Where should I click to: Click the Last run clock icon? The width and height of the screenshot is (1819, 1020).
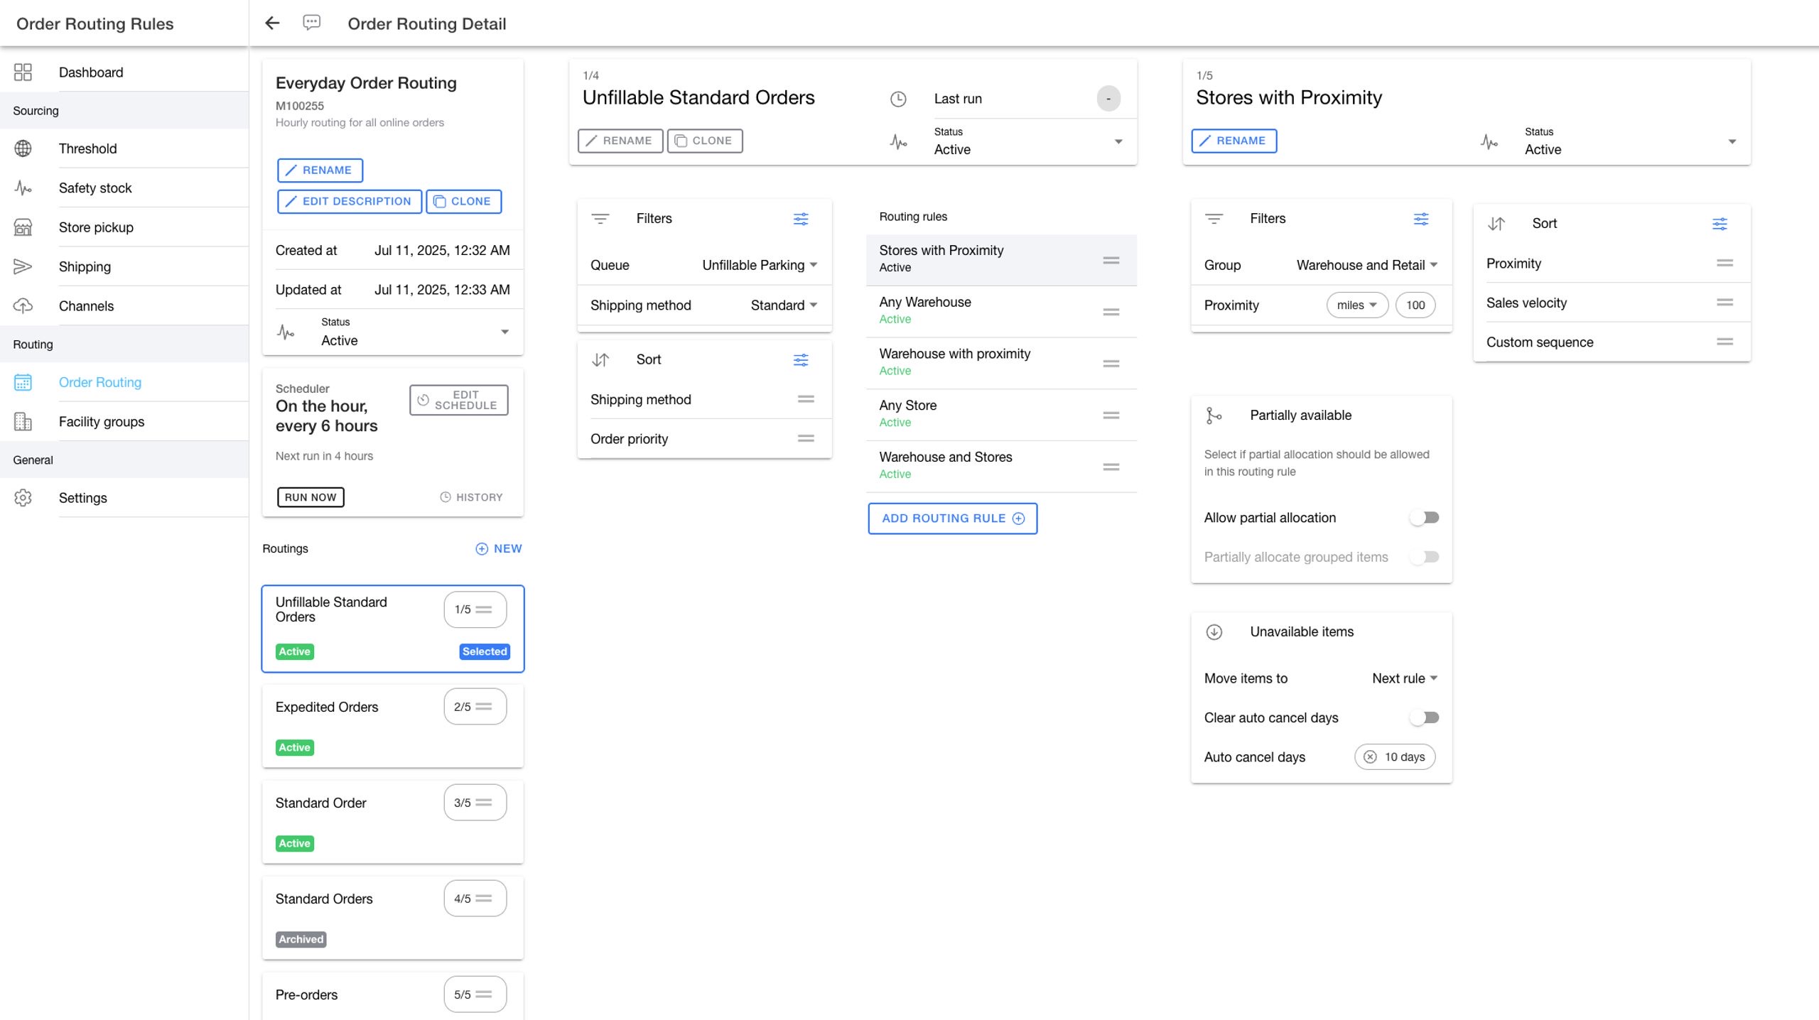tap(898, 99)
